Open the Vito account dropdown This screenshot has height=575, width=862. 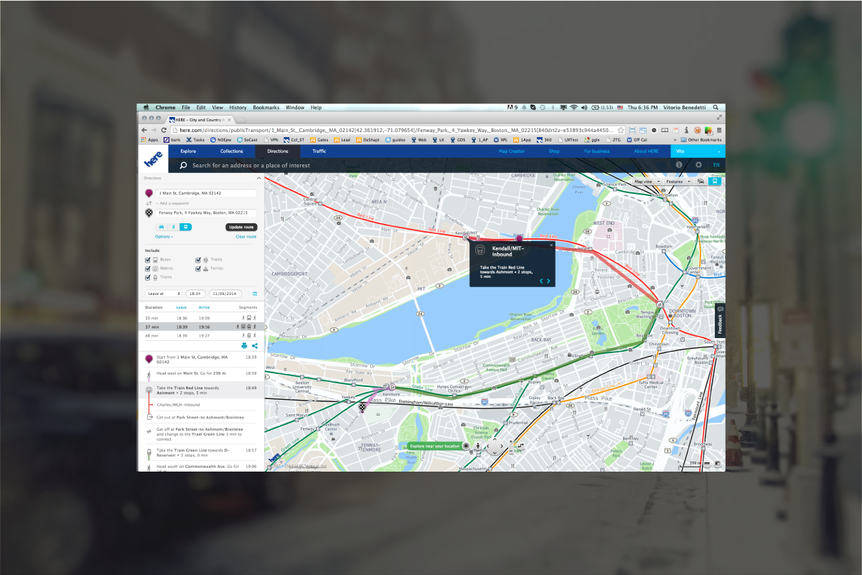pyautogui.click(x=698, y=151)
